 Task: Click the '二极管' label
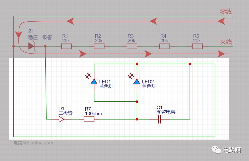point(65,113)
